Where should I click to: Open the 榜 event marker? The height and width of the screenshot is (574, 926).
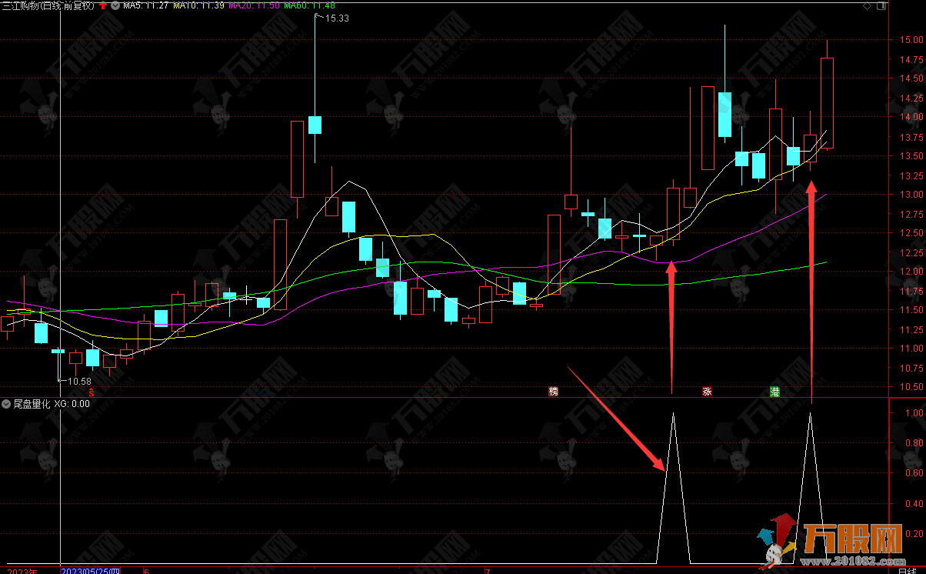click(x=553, y=392)
